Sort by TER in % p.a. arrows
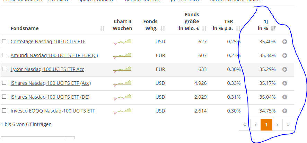The height and width of the screenshot is (143, 307). 238,28
